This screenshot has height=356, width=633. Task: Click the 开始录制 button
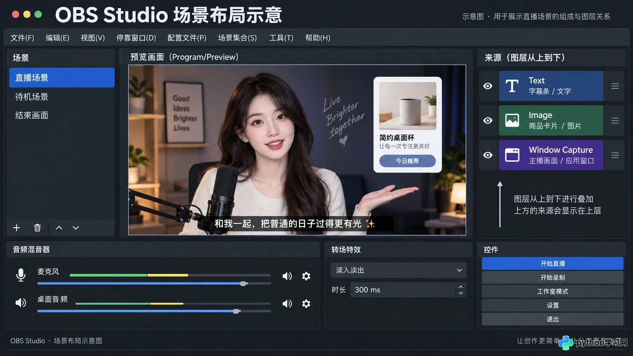coord(553,277)
